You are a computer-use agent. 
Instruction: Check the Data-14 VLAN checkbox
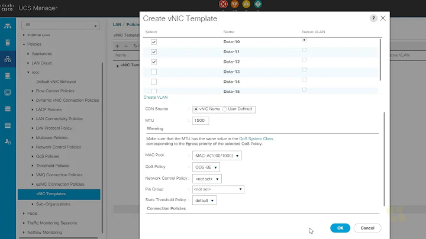(154, 82)
